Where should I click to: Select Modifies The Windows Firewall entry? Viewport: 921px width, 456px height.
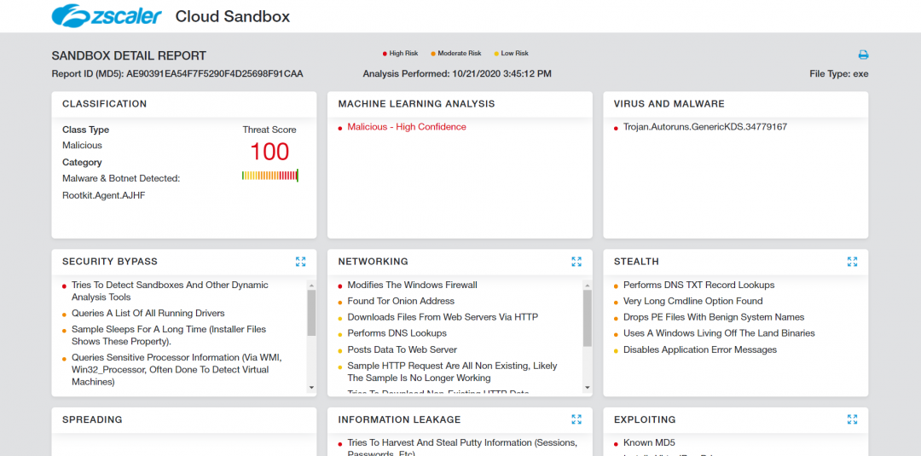click(412, 285)
